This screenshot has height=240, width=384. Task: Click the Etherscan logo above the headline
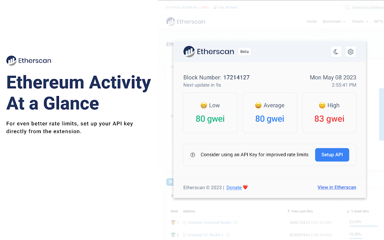click(29, 60)
